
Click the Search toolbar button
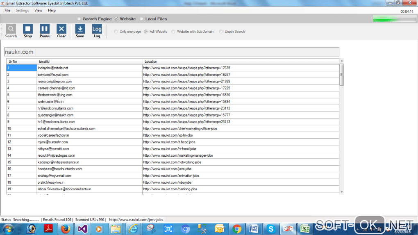11,31
